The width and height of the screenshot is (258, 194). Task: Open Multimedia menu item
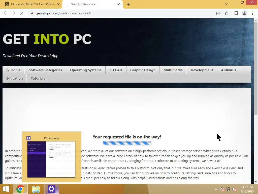(x=173, y=70)
